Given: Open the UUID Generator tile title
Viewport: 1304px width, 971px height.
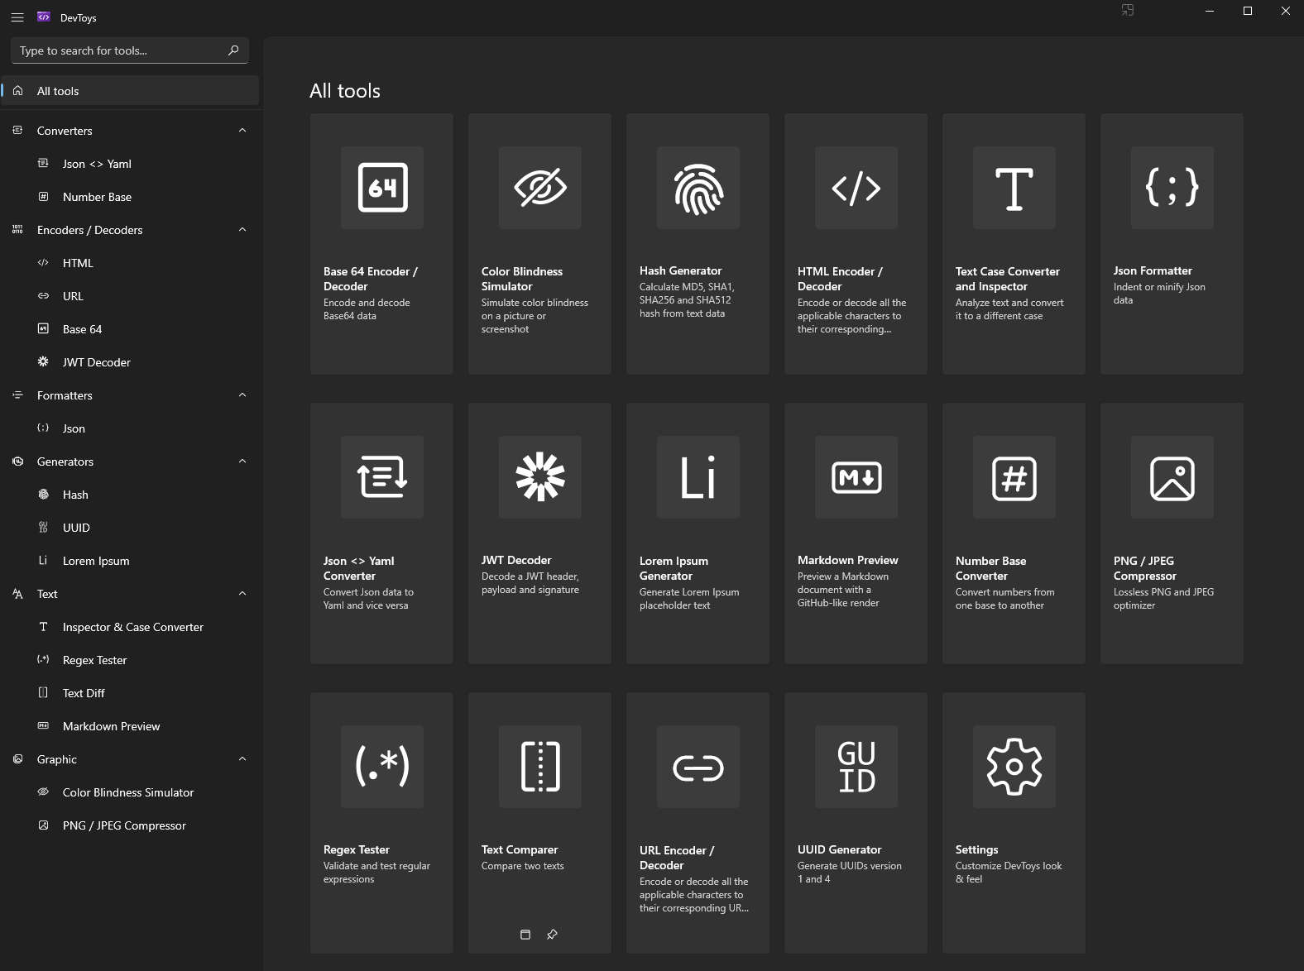Looking at the screenshot, I should point(839,849).
